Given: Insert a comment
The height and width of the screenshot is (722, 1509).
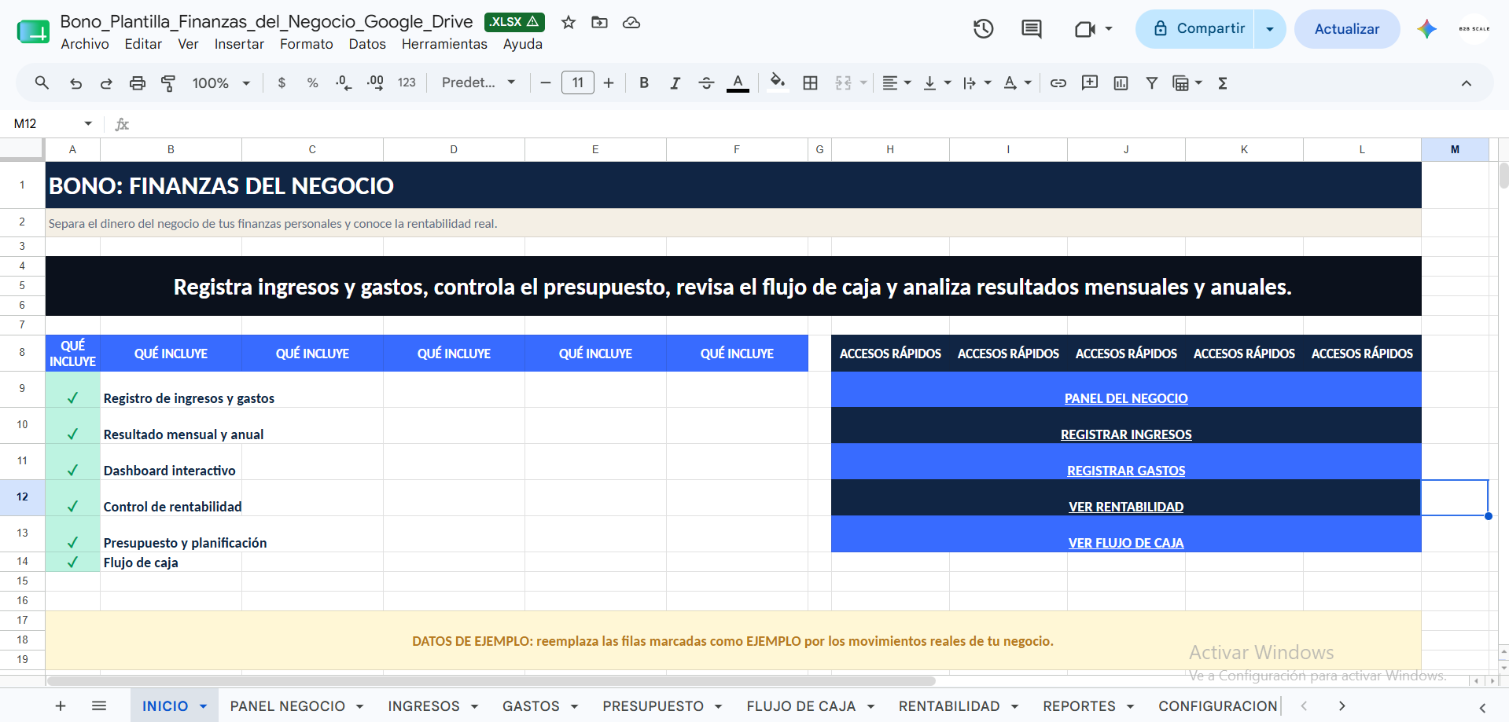Looking at the screenshot, I should (1090, 82).
